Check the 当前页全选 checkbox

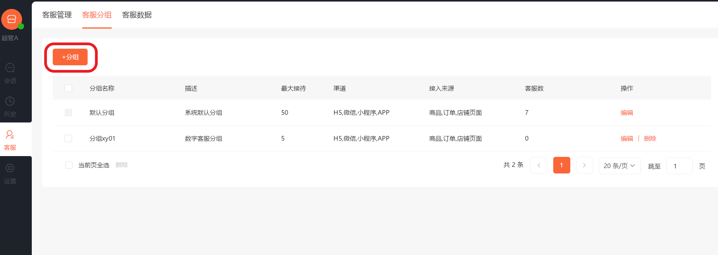tap(69, 165)
